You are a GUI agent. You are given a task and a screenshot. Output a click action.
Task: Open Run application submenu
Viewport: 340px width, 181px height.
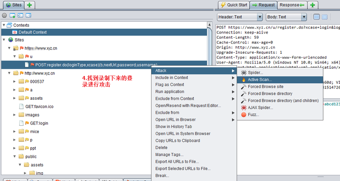point(194,91)
